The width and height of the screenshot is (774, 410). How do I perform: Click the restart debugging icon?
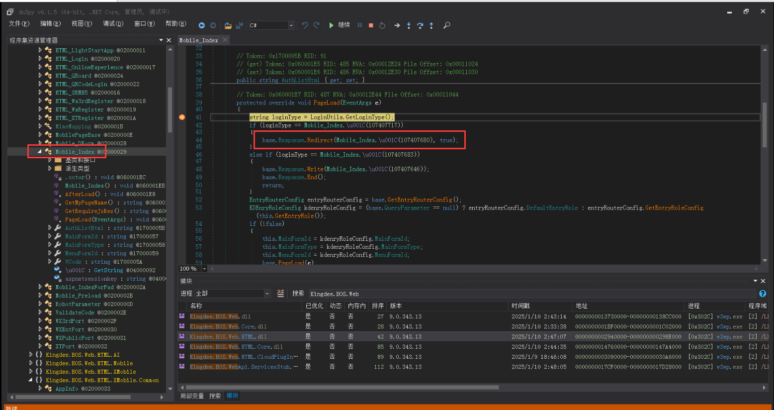click(382, 25)
